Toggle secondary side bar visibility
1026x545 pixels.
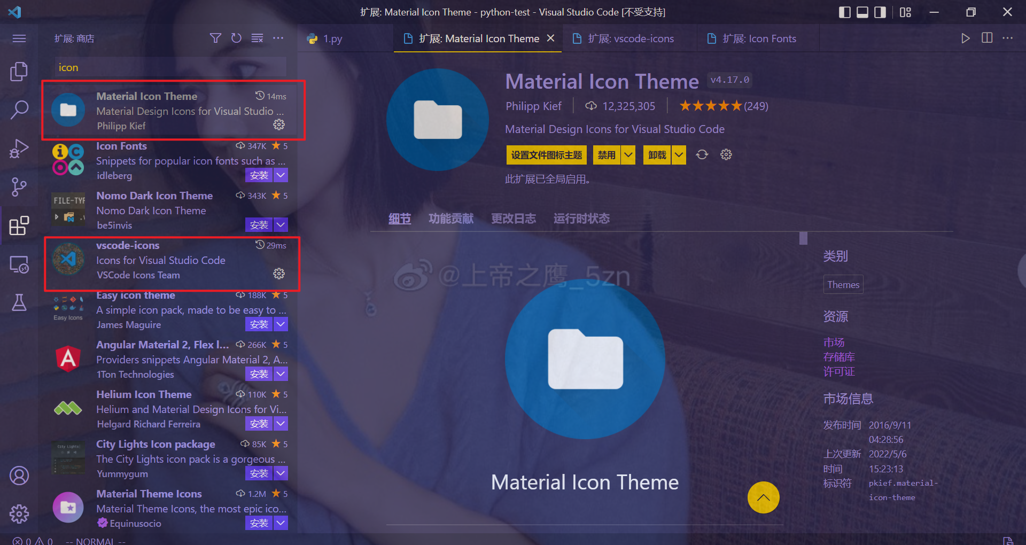tap(880, 12)
